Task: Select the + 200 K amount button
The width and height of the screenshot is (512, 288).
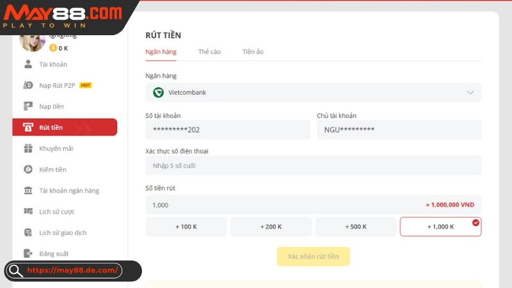Action: coord(271,227)
